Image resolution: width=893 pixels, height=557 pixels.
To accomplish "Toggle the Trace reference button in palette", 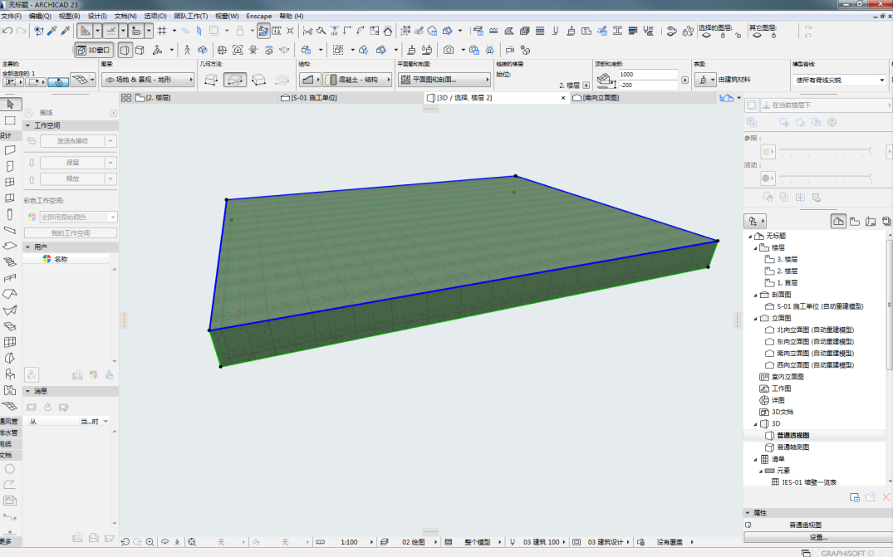I will (752, 105).
